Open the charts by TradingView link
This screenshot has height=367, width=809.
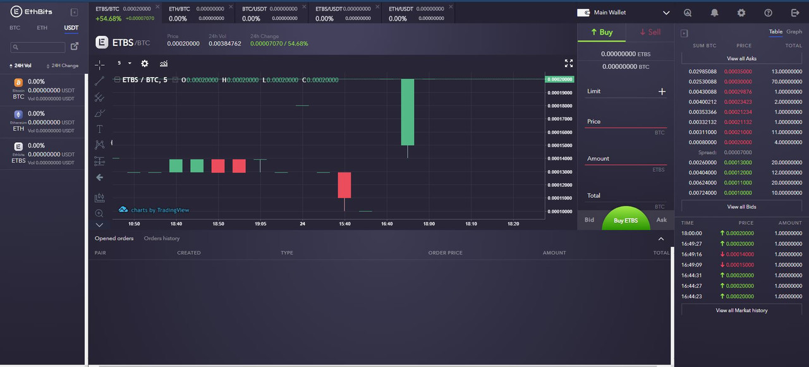pos(154,210)
